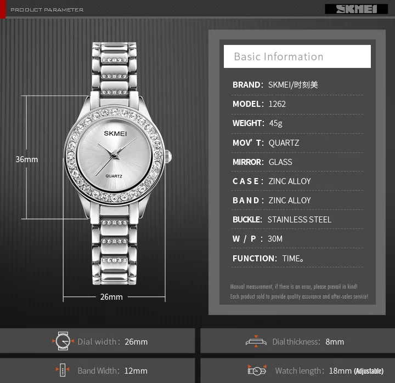
Task: Click the 18mm watch length value
Action: 340,370
